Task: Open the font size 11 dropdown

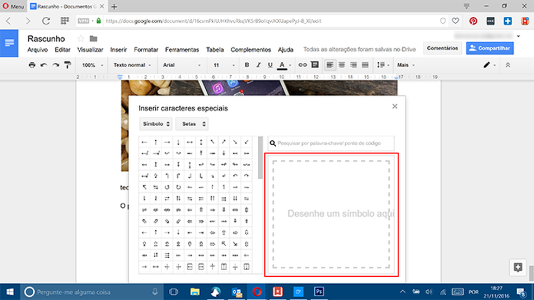Action: pyautogui.click(x=224, y=65)
